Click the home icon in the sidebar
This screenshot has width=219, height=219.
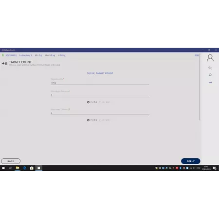(x=210, y=74)
